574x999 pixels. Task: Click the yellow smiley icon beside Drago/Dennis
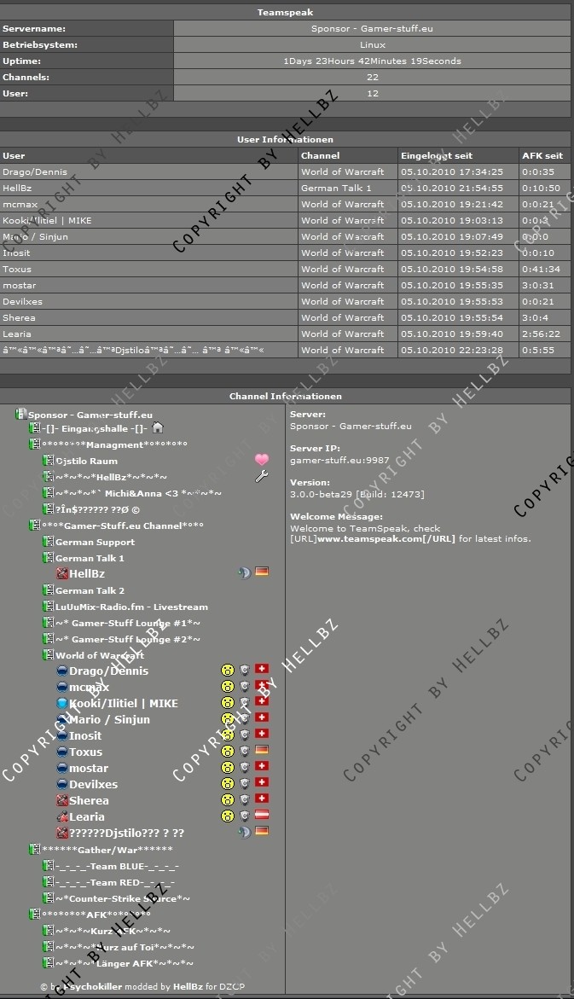pos(228,671)
